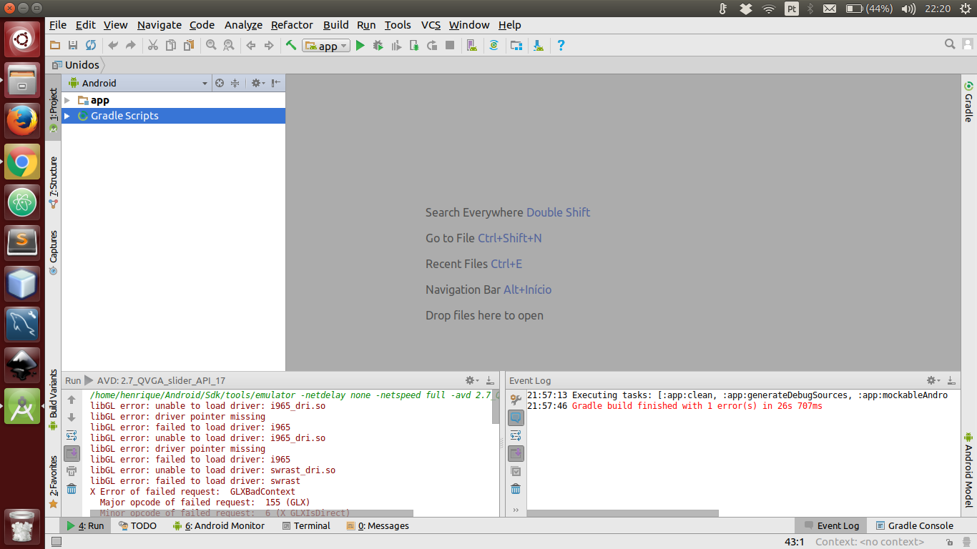Click the Synchronize refresh icon
Image resolution: width=977 pixels, height=549 pixels.
click(91, 45)
